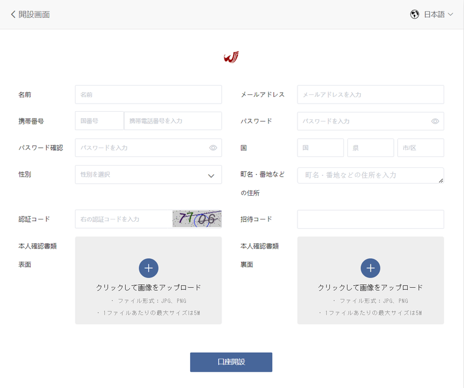The width and height of the screenshot is (464, 388).
Task: Toggle visibility eye in パスワード確認 field
Action: pyautogui.click(x=213, y=148)
